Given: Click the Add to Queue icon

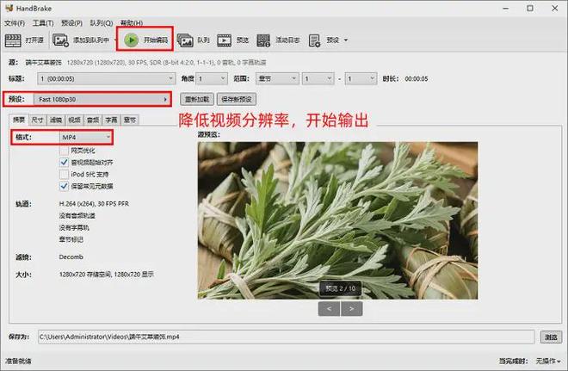Looking at the screenshot, I should tap(61, 40).
